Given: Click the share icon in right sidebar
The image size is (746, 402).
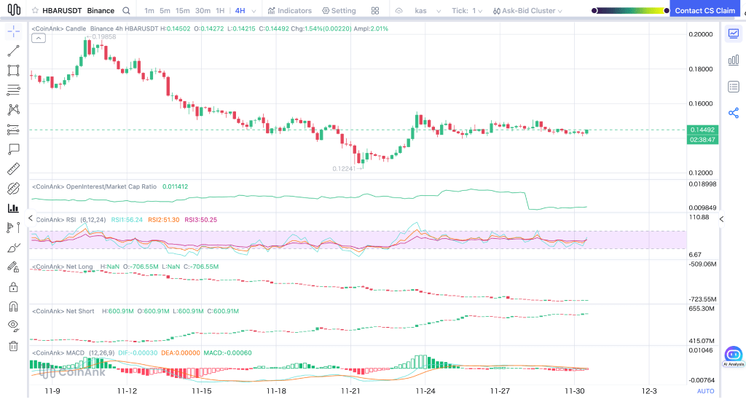Looking at the screenshot, I should pyautogui.click(x=733, y=113).
